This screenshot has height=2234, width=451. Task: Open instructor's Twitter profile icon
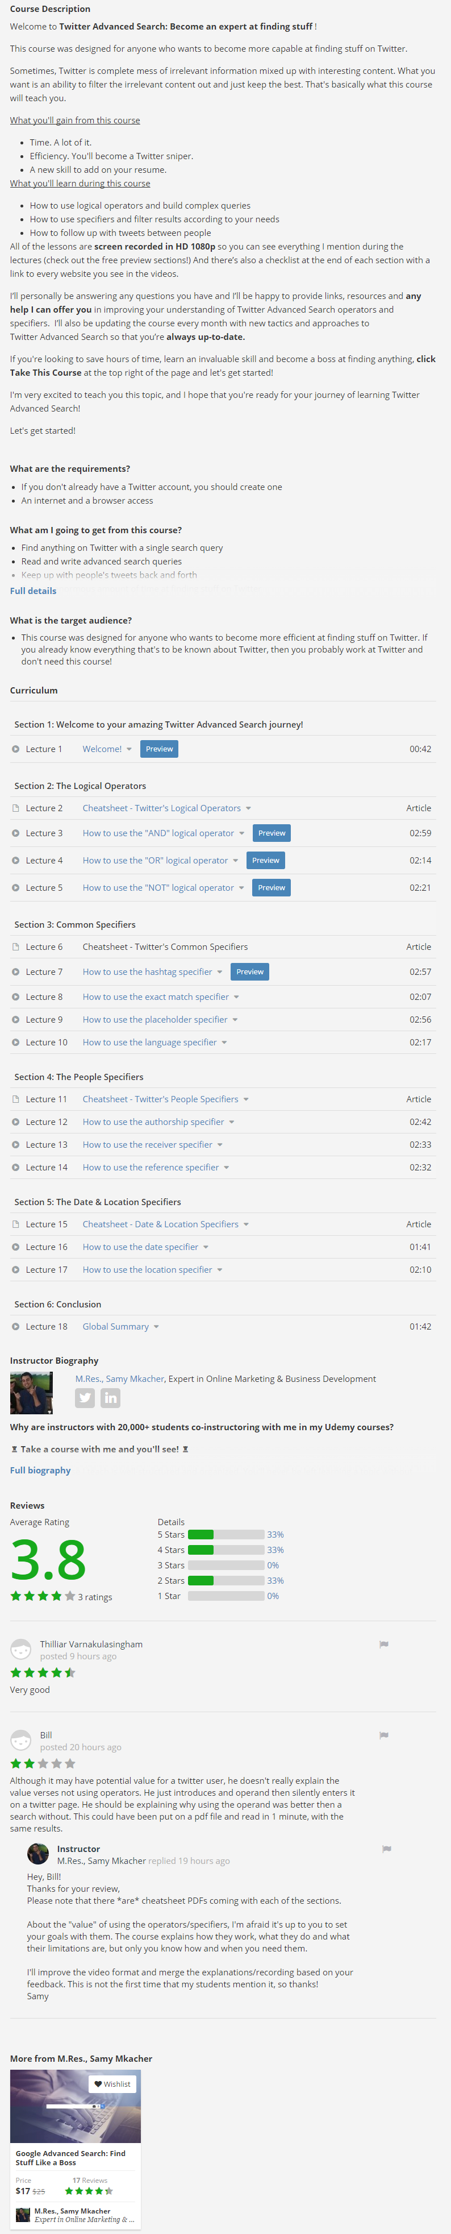tap(85, 1397)
